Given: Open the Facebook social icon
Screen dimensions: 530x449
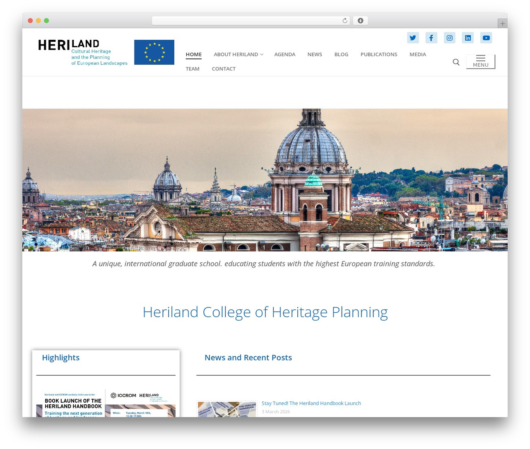Looking at the screenshot, I should 431,38.
